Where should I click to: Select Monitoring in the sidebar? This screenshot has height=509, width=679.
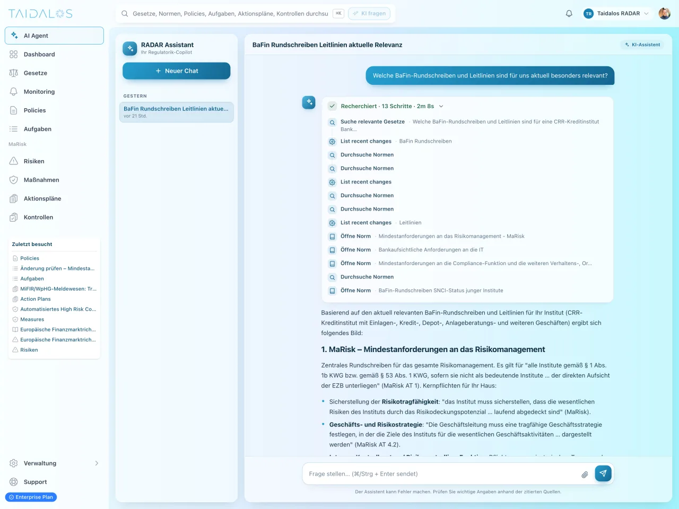54,92
